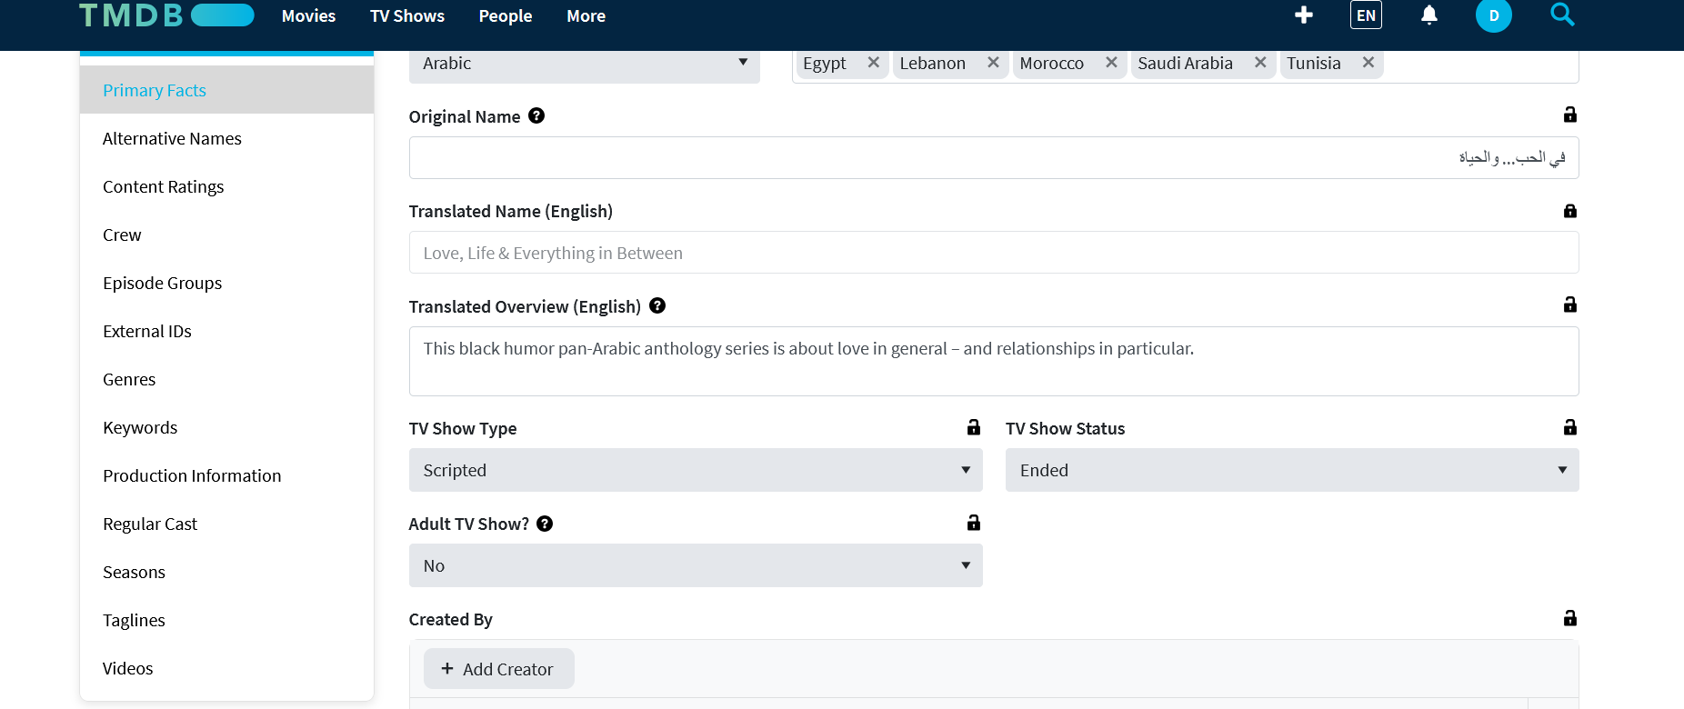Open the user profile avatar D
Image resolution: width=1684 pixels, height=709 pixels.
pos(1493,15)
